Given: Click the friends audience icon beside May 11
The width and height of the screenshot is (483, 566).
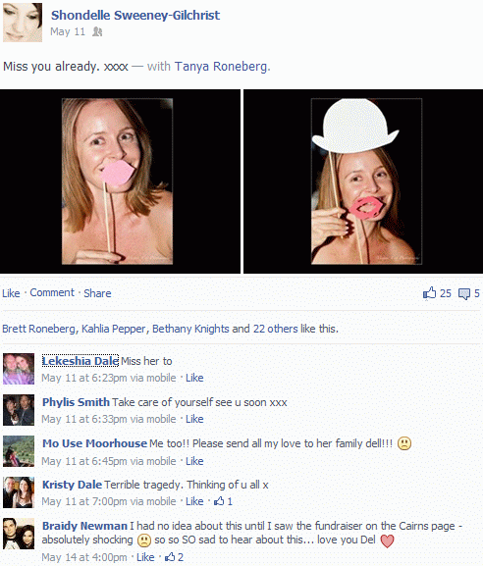Looking at the screenshot, I should 97,31.
